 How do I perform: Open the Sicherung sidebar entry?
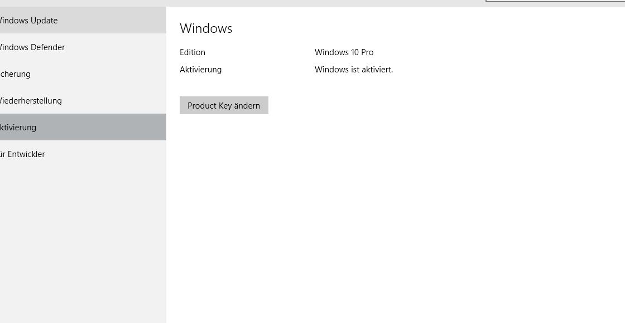[x=83, y=74]
